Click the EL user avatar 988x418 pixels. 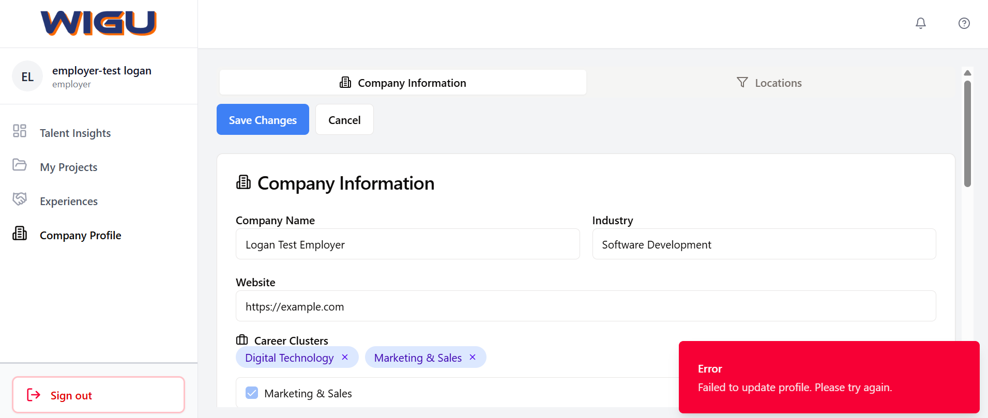pos(27,76)
